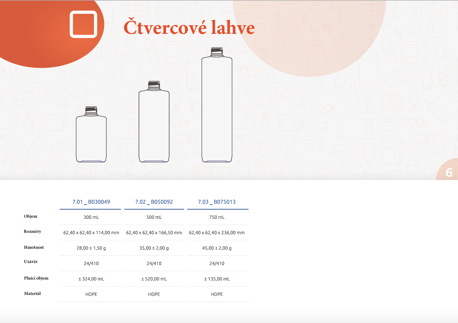Click dimensions '62,40 x 62,40 x 236,00 mm'
The width and height of the screenshot is (458, 323).
[x=217, y=233]
